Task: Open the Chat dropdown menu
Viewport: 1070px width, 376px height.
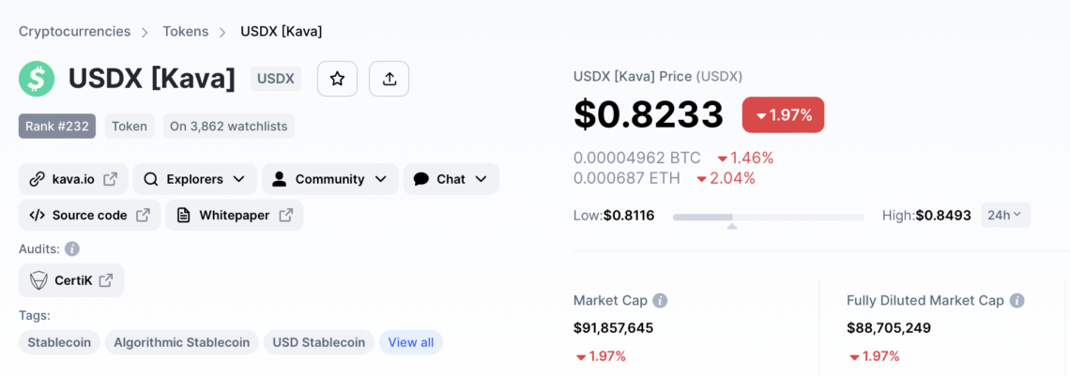Action: pos(451,179)
